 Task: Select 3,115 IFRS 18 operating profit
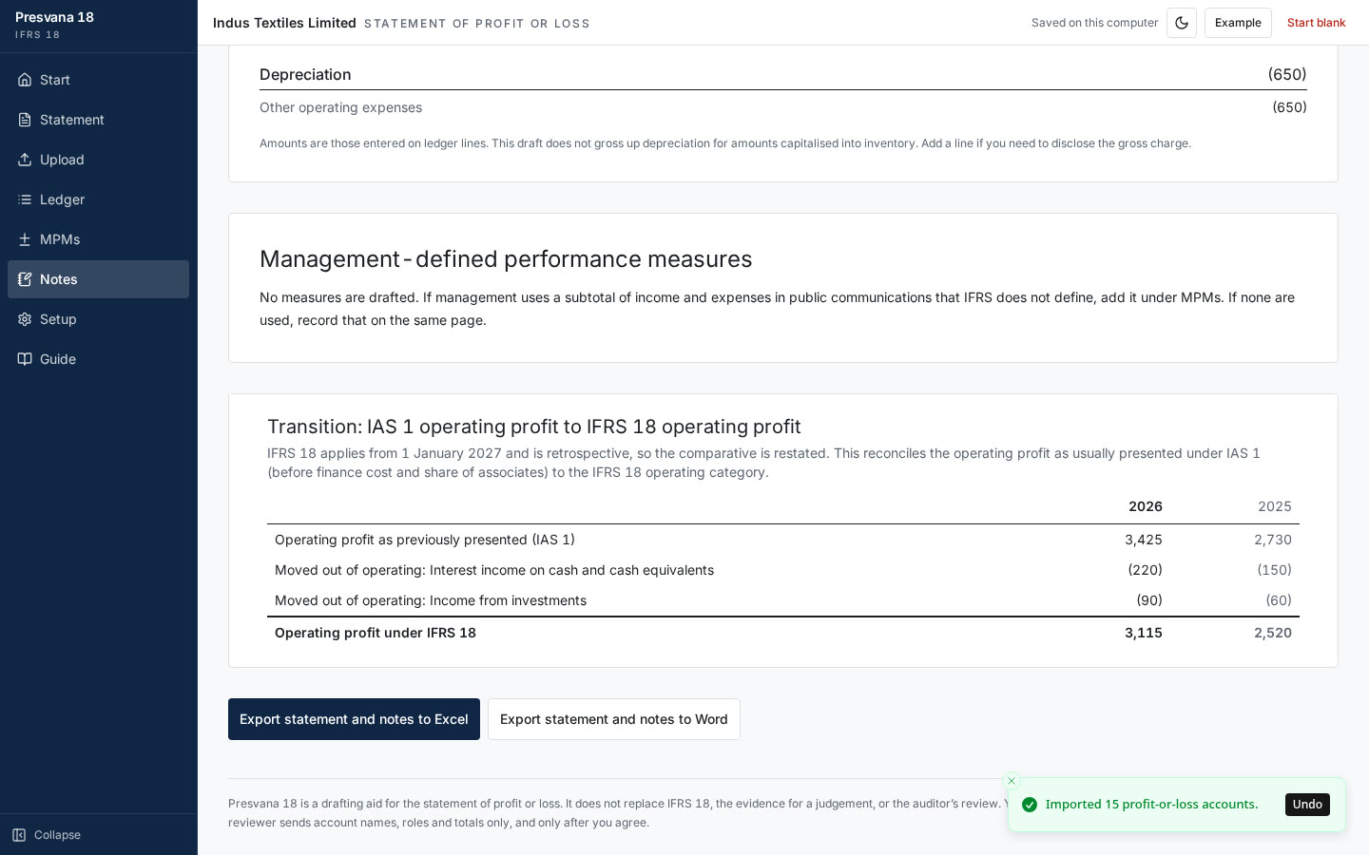tap(1144, 633)
